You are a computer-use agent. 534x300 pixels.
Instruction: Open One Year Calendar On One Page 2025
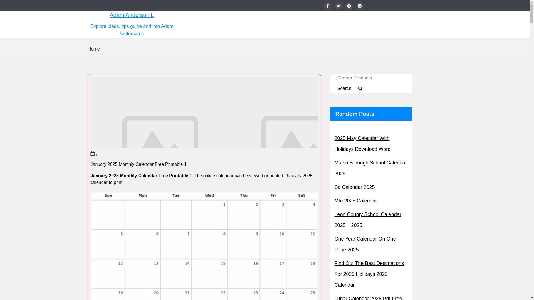click(365, 244)
